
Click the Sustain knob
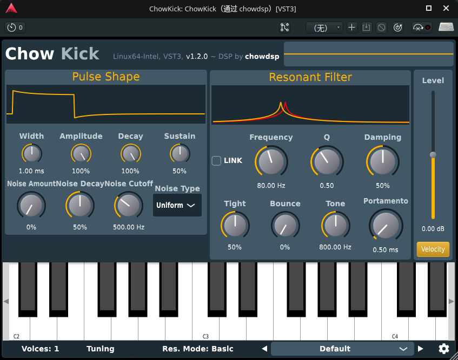[x=180, y=154]
